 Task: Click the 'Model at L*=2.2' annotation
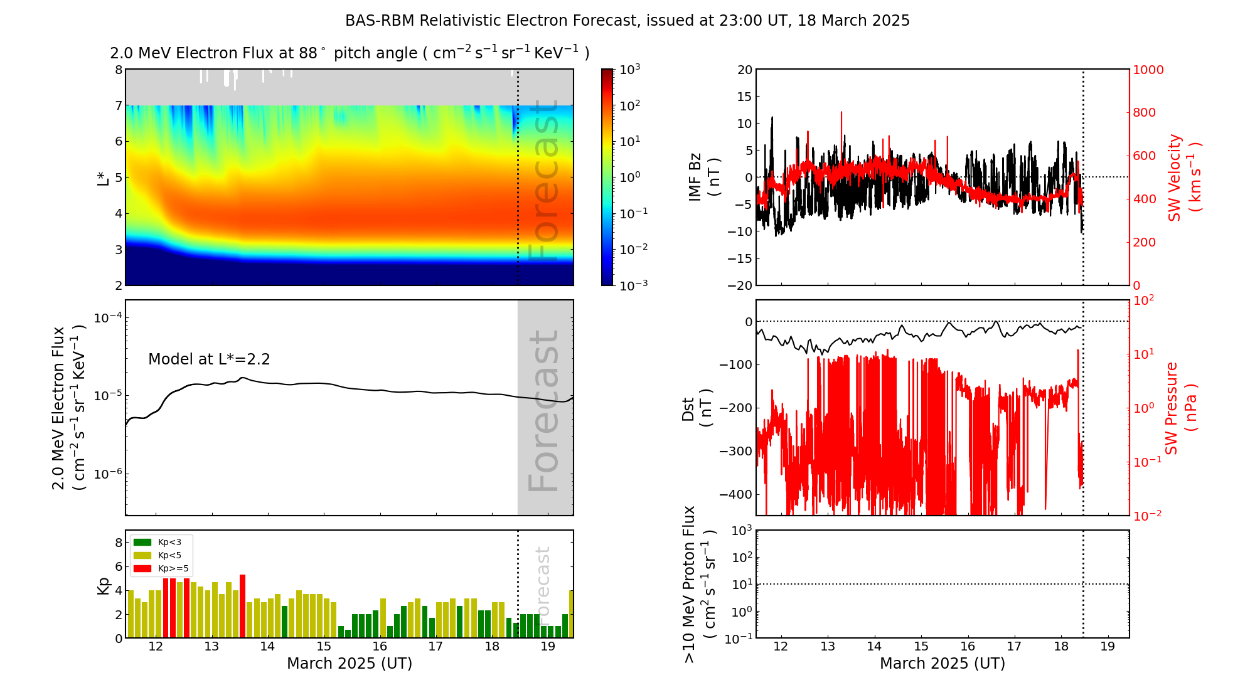click(209, 359)
